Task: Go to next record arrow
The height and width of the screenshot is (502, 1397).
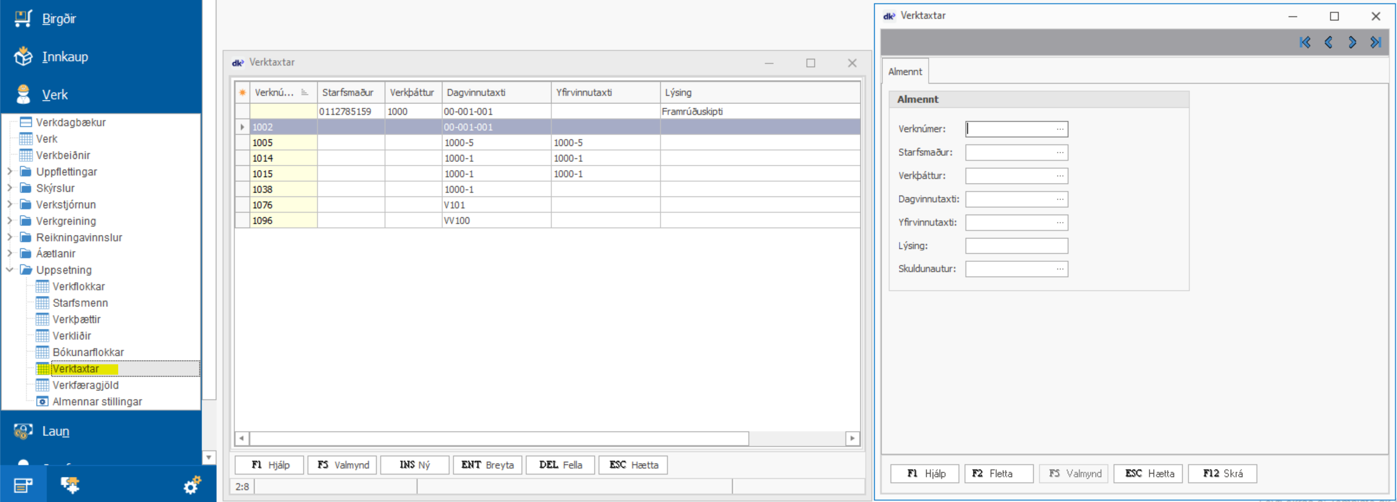Action: 1352,42
